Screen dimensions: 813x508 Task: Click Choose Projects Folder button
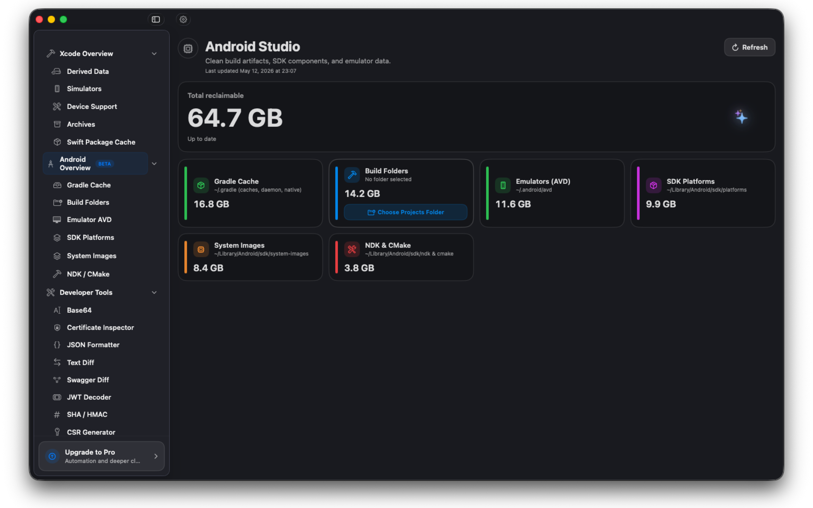point(405,212)
